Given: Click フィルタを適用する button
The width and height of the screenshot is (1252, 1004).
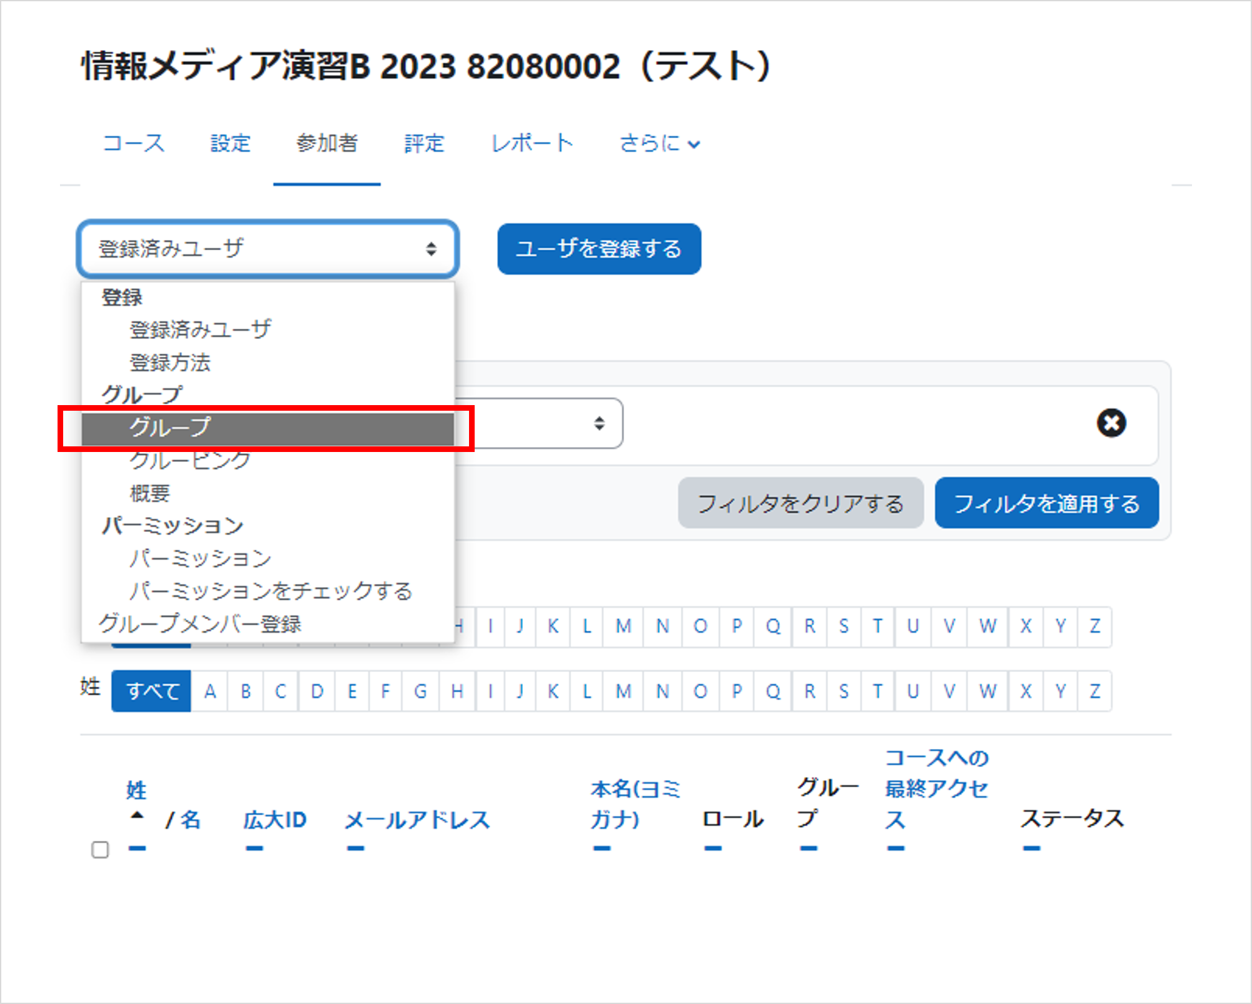Looking at the screenshot, I should pyautogui.click(x=1047, y=503).
